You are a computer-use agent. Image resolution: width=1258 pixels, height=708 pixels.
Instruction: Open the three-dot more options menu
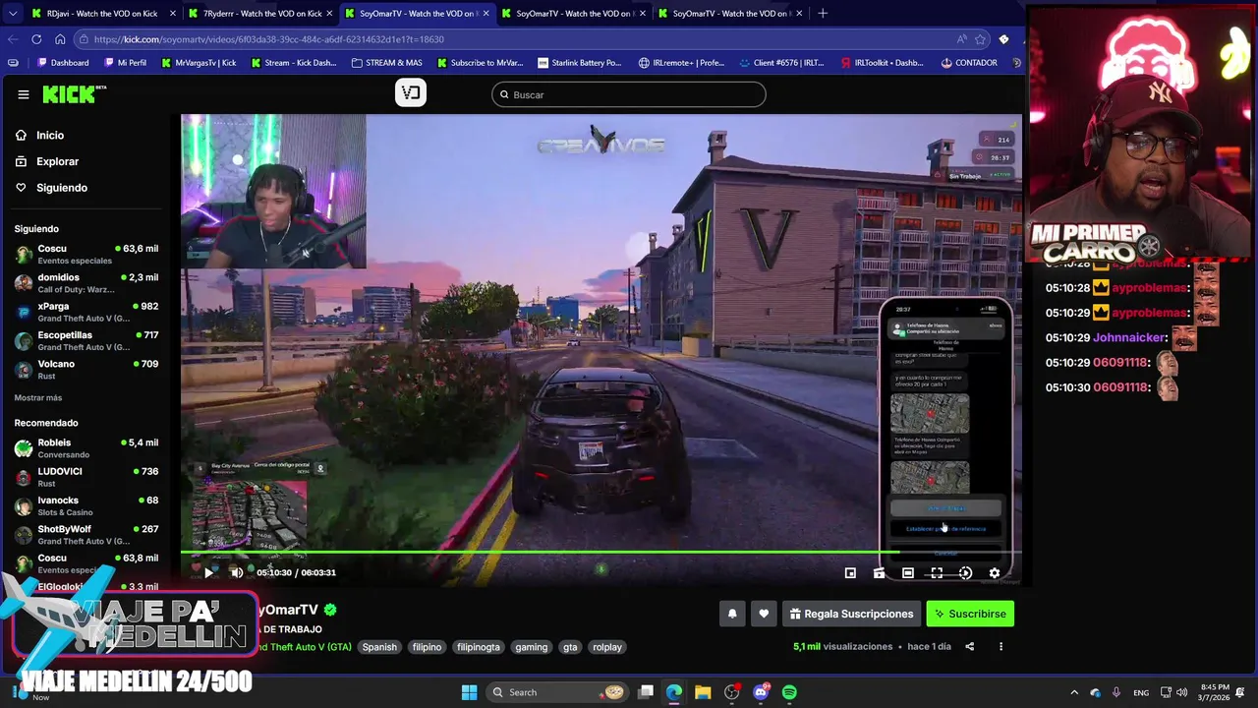click(x=1001, y=646)
